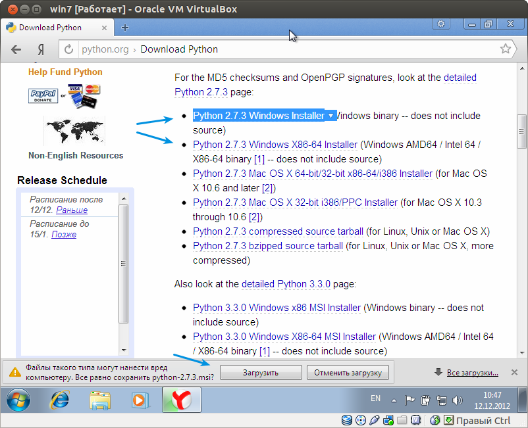
Task: Open Action Center flag icon in the tray
Action: [409, 400]
